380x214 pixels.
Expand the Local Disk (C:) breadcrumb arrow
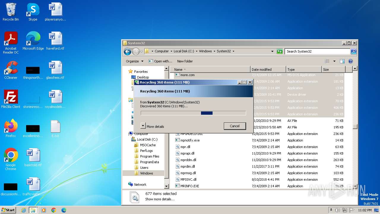click(x=197, y=51)
